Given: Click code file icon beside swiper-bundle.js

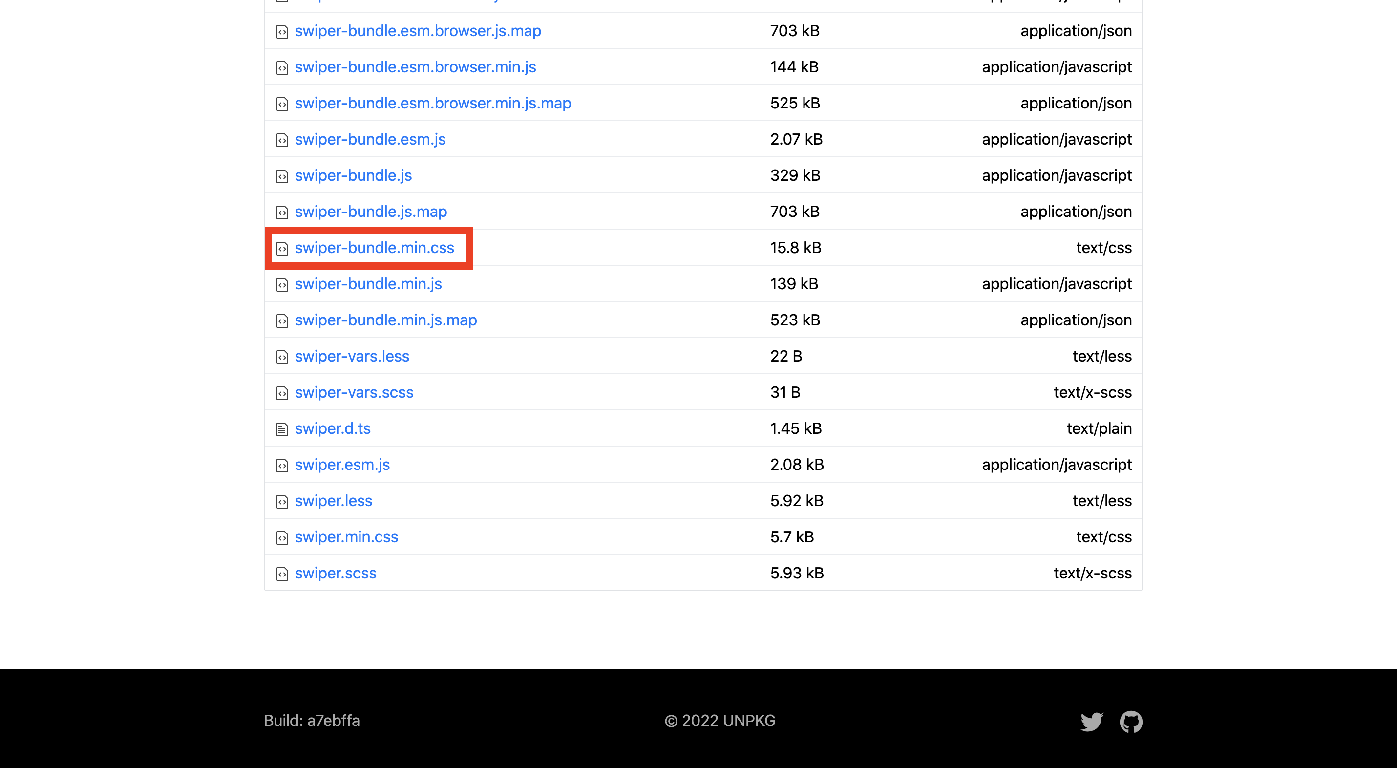Looking at the screenshot, I should point(282,176).
